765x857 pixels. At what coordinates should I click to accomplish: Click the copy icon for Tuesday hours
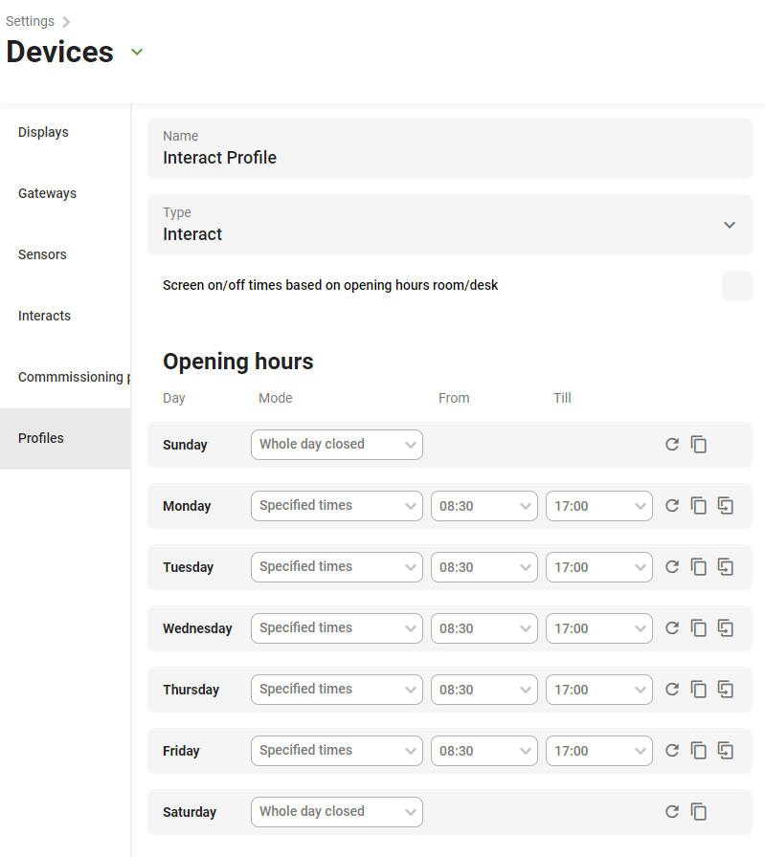point(699,567)
